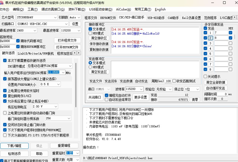Open IRC频率 11.0592 dropdown

[63, 73]
